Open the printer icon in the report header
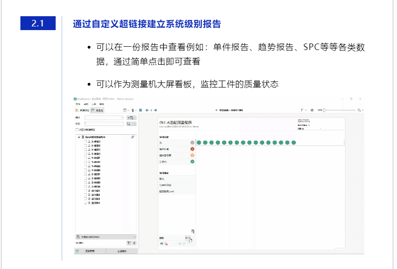The image size is (397, 269). point(312,110)
